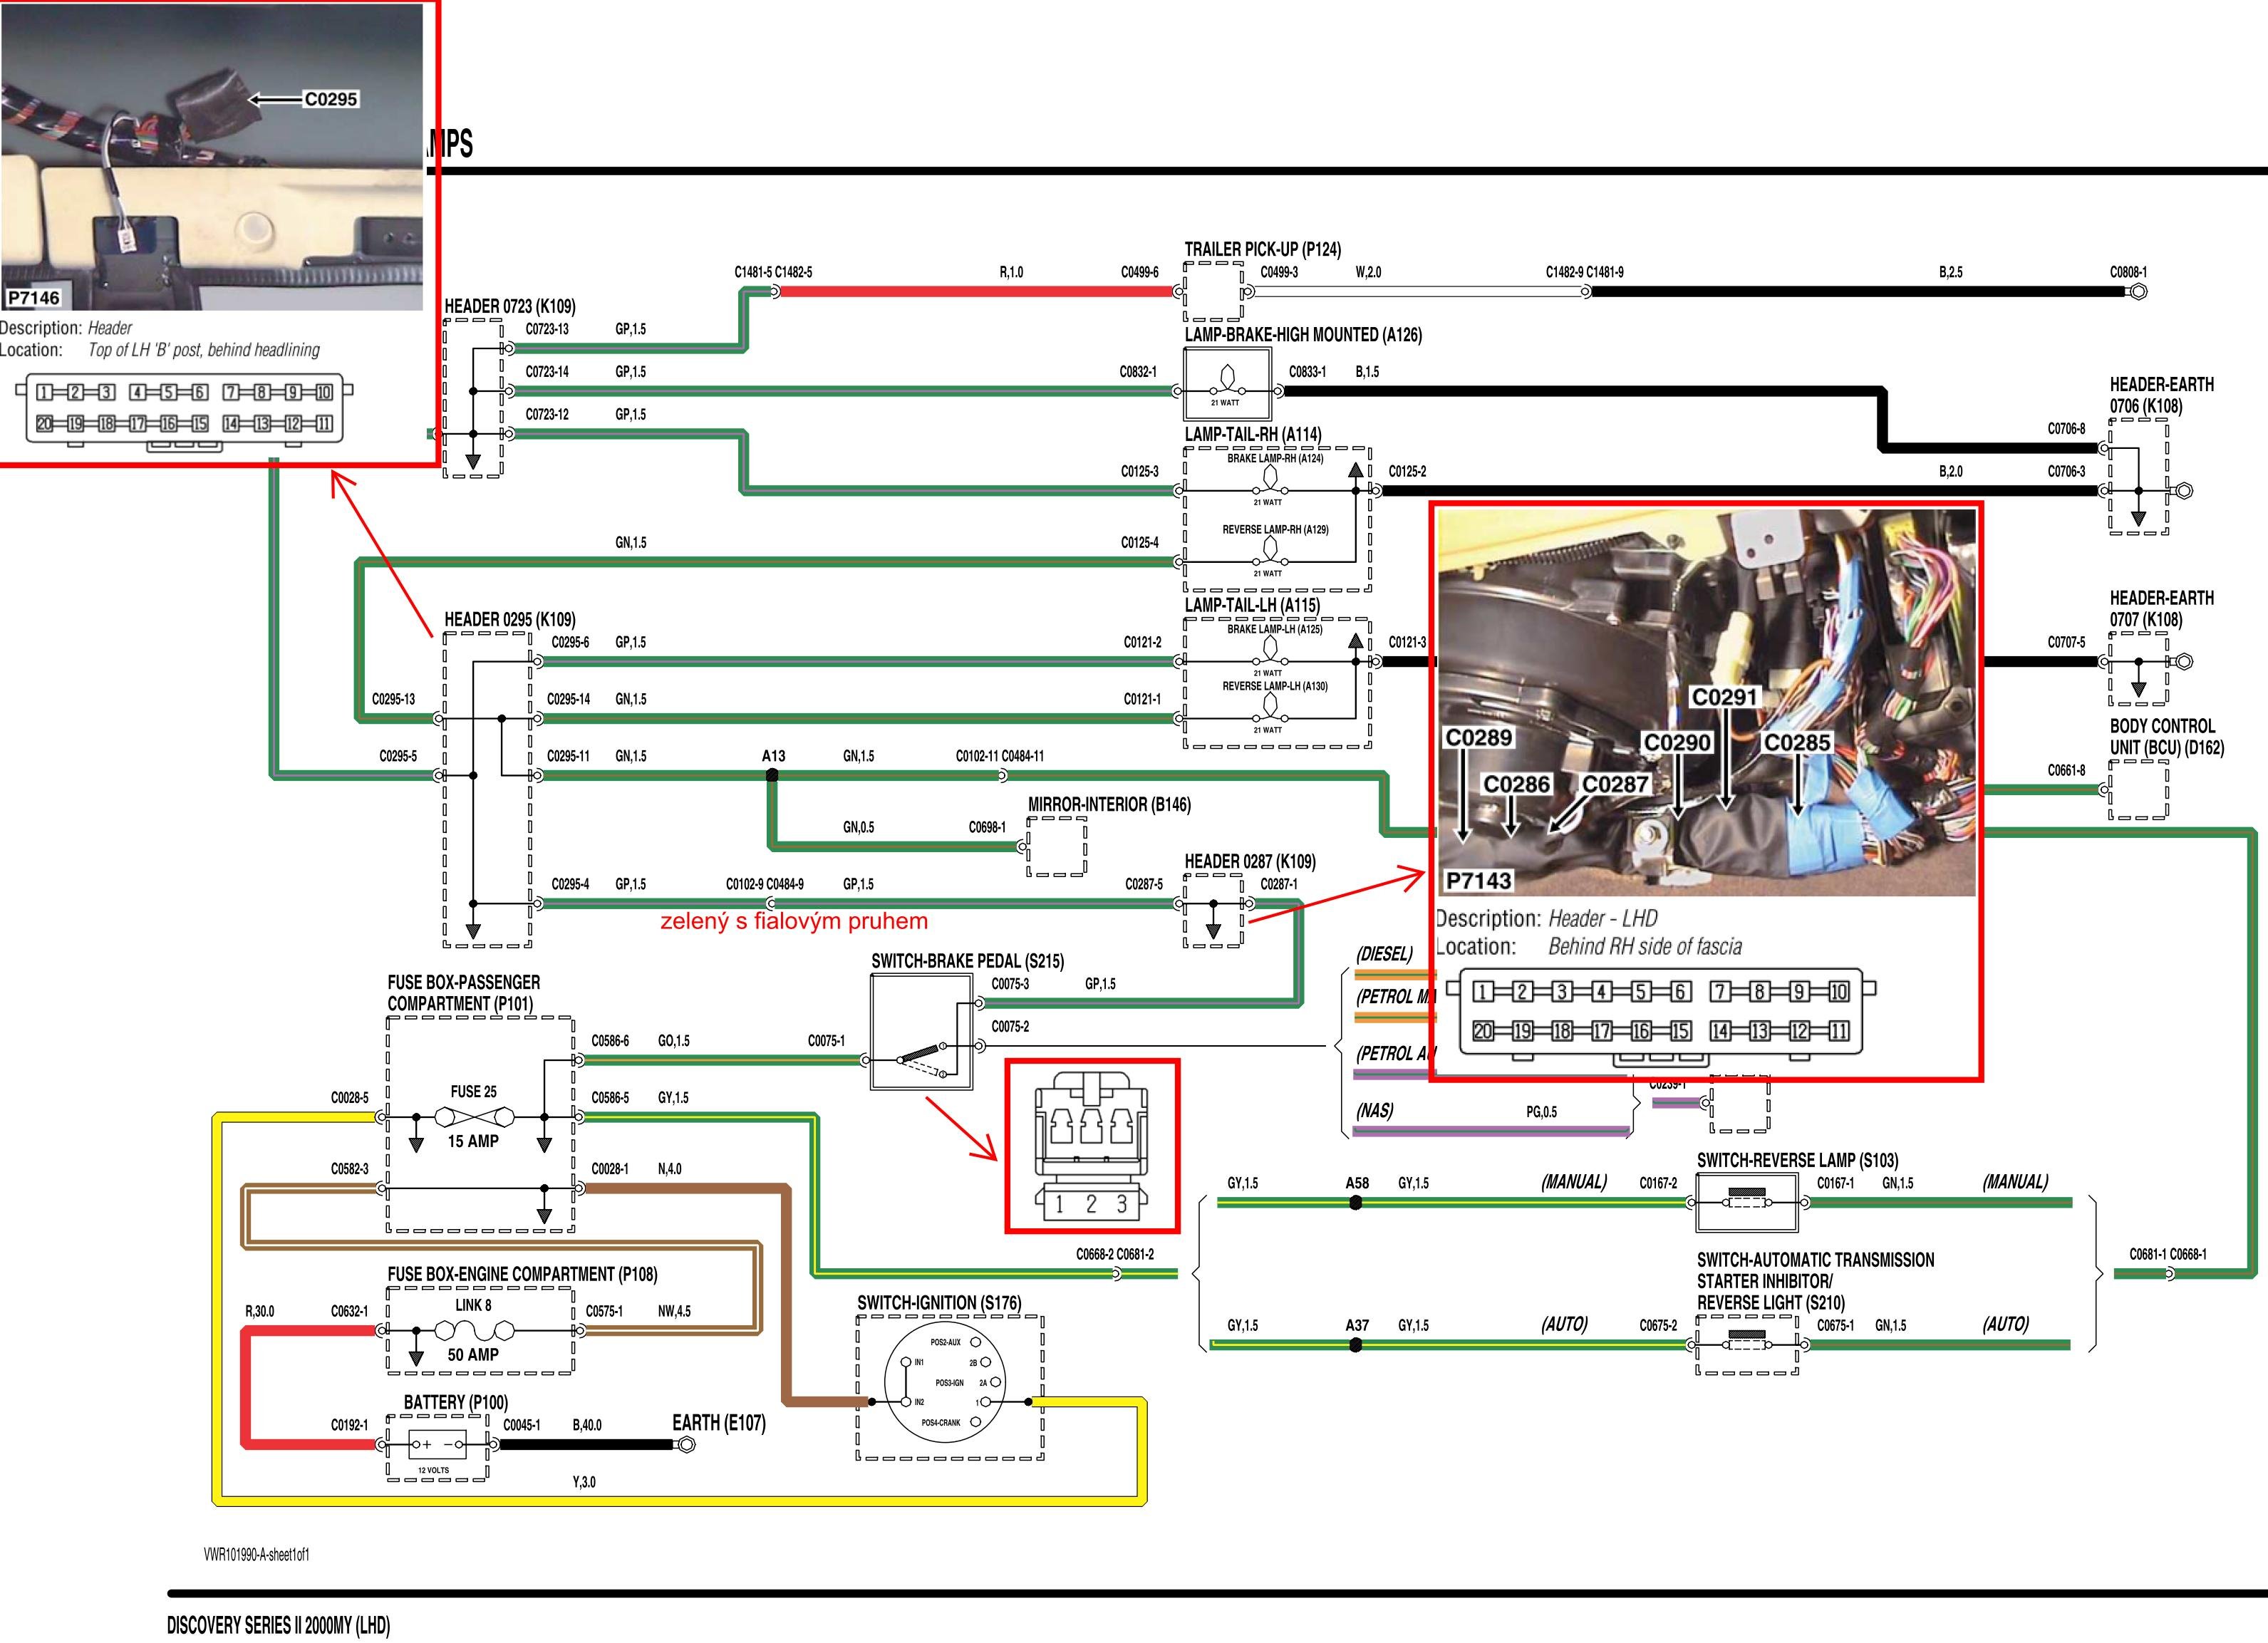Click the Link 8 50 AMP fuse symbol
Image resolution: width=2268 pixels, height=1643 pixels.
tap(474, 1330)
